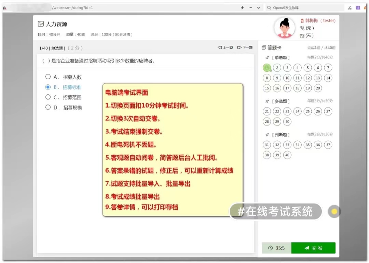Go to true/false question 31

pyautogui.click(x=267, y=145)
